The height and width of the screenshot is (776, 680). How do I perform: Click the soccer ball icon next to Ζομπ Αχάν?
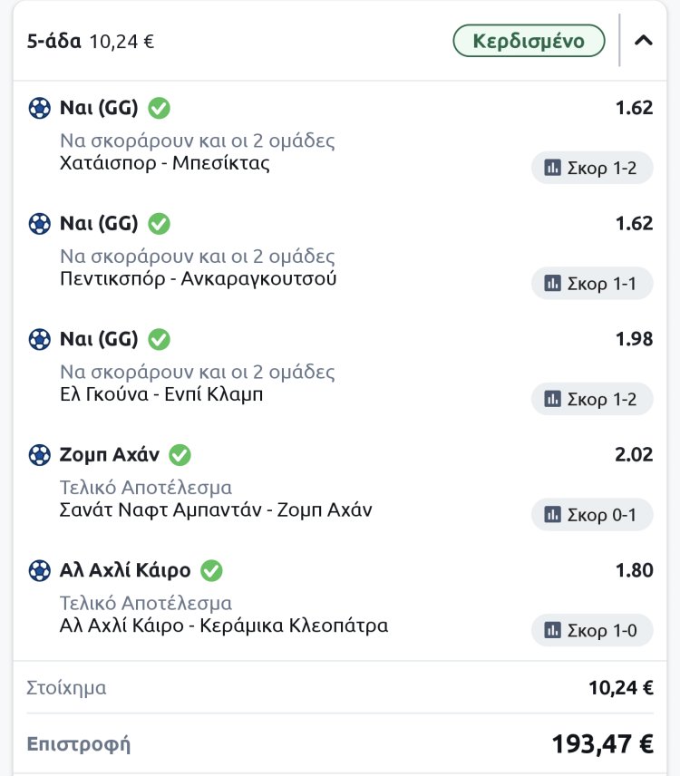tap(39, 455)
